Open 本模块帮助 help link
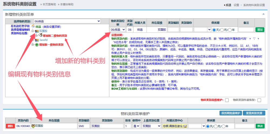270x134 pixels. [x=67, y=5]
